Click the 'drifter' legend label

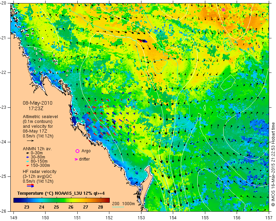84,159
